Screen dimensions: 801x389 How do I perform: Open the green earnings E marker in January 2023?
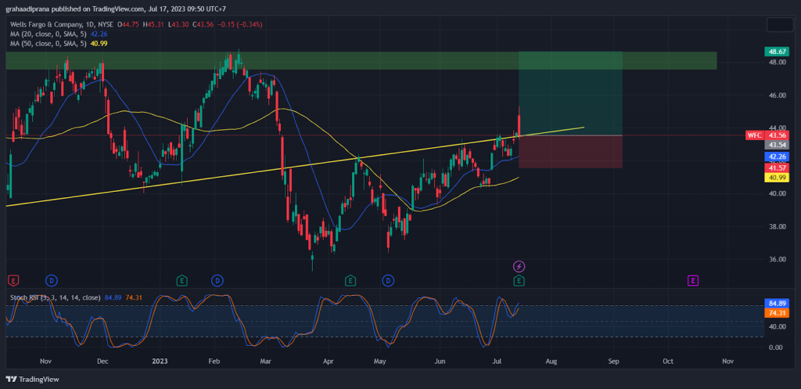181,280
